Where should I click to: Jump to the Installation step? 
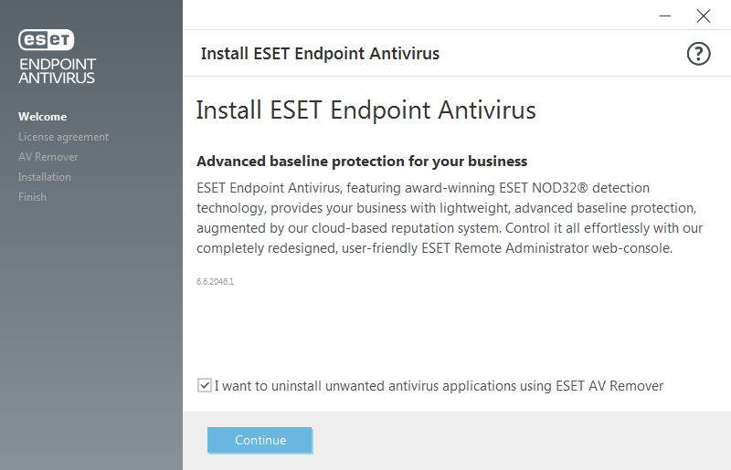(x=44, y=177)
